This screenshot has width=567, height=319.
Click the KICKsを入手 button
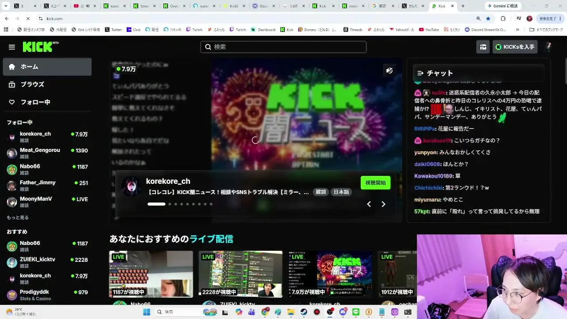click(515, 47)
